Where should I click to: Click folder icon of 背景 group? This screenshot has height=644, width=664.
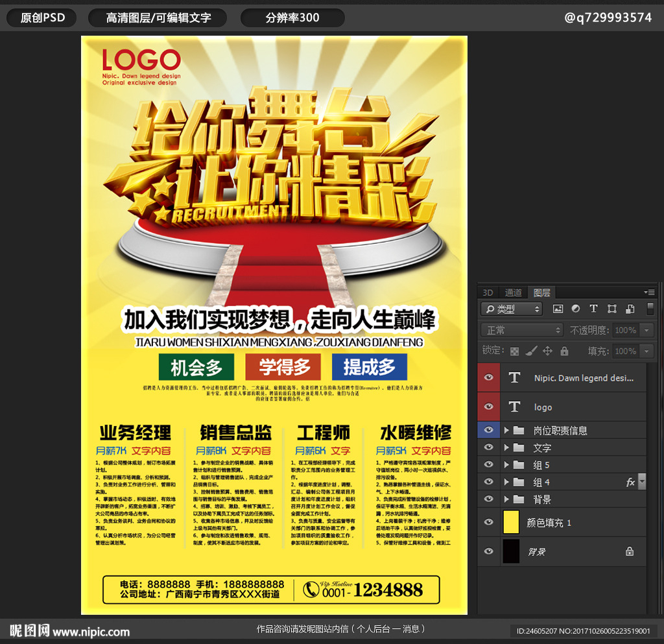(519, 499)
